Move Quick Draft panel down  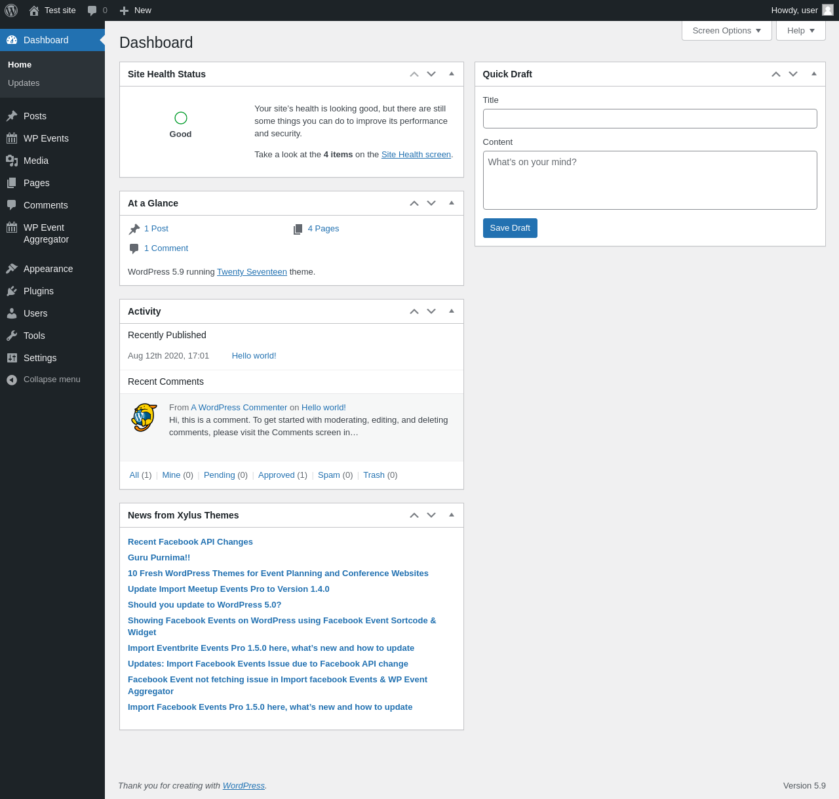click(x=793, y=74)
